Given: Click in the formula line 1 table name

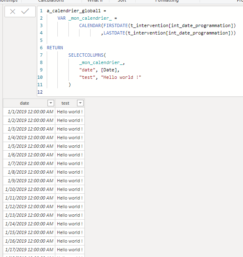Looking at the screenshot, I should [74, 11].
